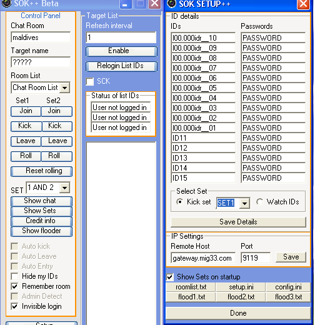Click the Show flooder button
This screenshot has width=320, height=325.
point(41,231)
